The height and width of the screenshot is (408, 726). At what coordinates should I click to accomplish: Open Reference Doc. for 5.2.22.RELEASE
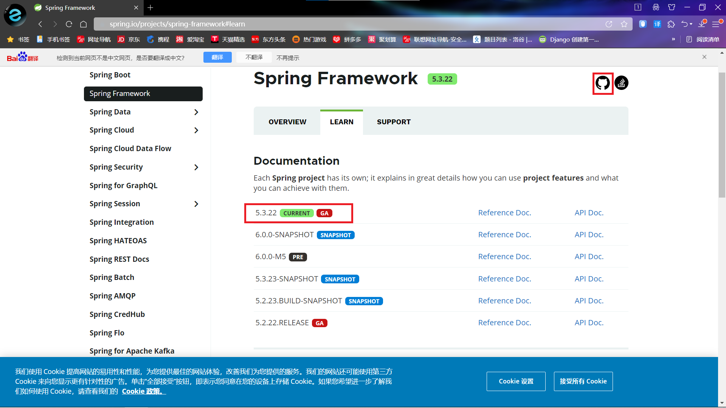click(505, 323)
